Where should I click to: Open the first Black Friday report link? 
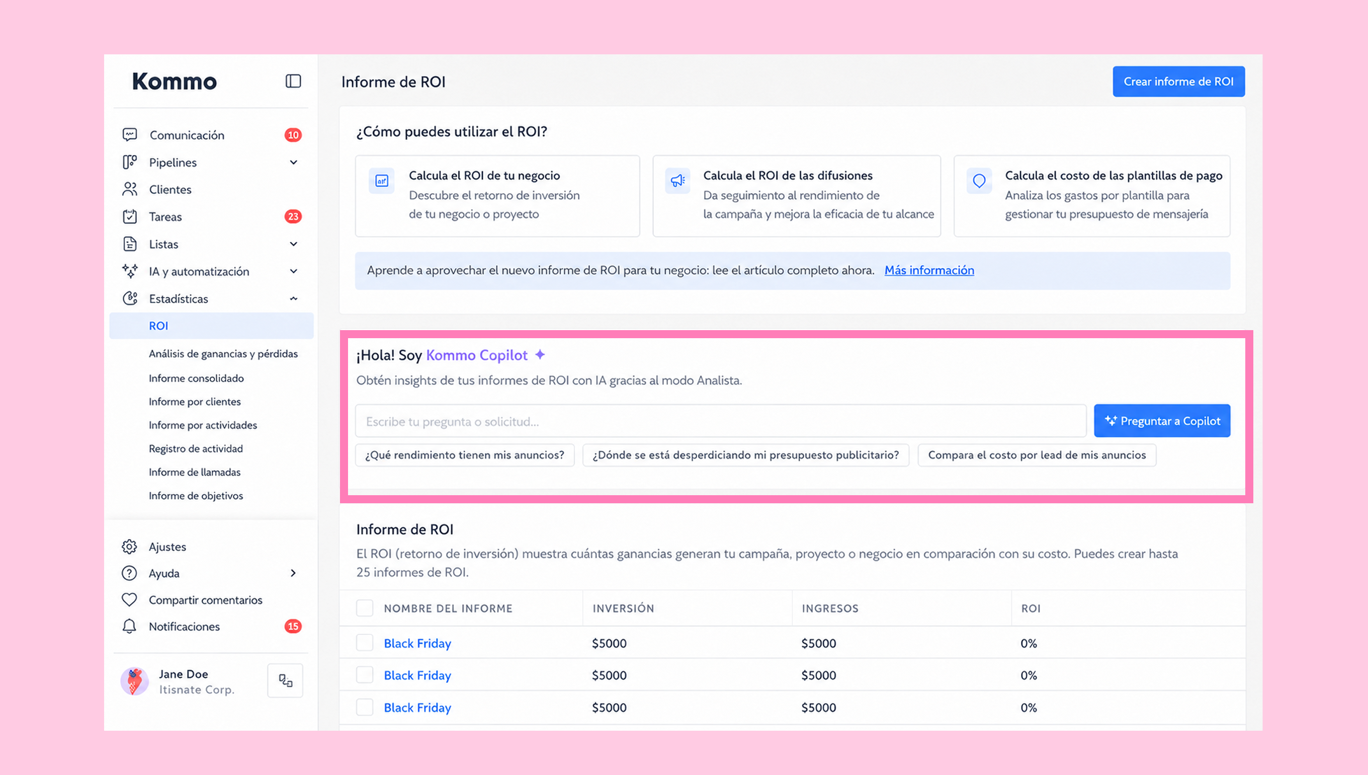tap(417, 643)
